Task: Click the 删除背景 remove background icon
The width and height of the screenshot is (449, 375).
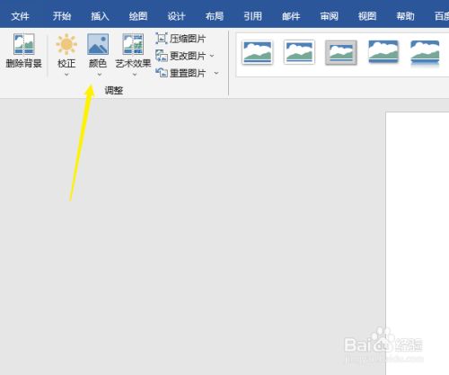Action: tap(24, 44)
